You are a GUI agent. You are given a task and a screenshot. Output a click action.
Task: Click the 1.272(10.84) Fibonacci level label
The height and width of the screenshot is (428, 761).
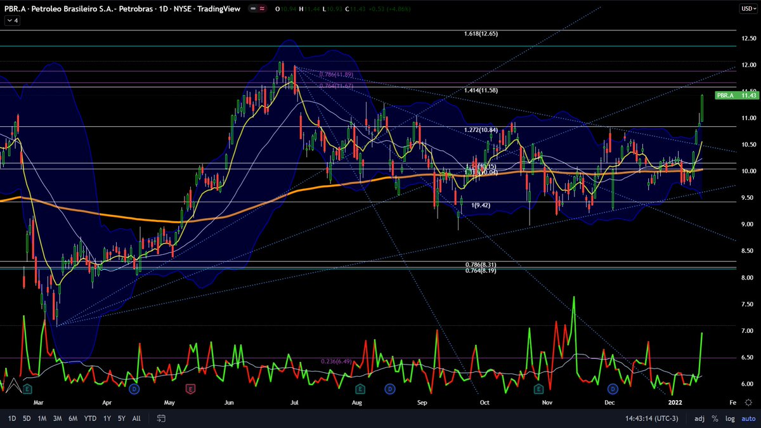click(481, 130)
